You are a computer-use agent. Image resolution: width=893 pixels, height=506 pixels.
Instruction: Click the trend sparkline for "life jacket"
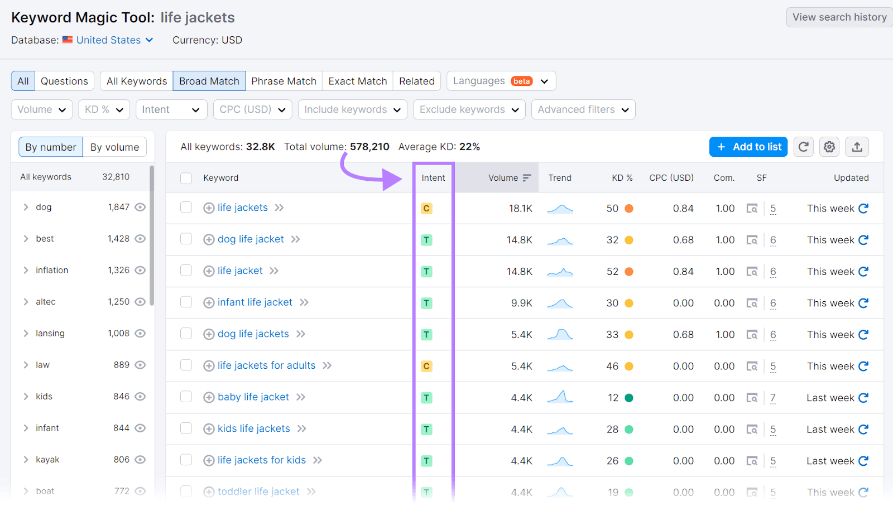pos(560,272)
